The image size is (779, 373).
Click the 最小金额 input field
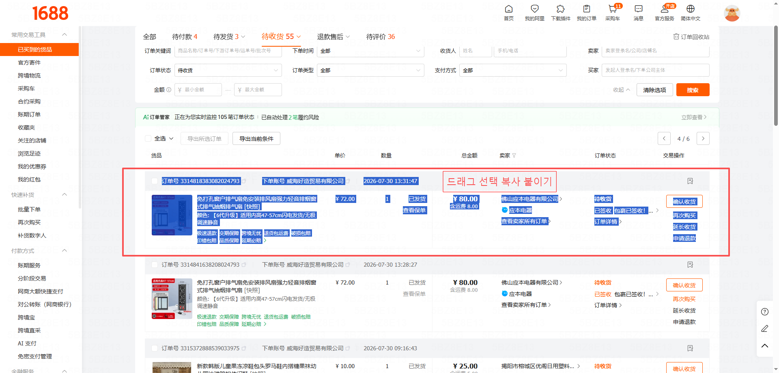tap(198, 90)
